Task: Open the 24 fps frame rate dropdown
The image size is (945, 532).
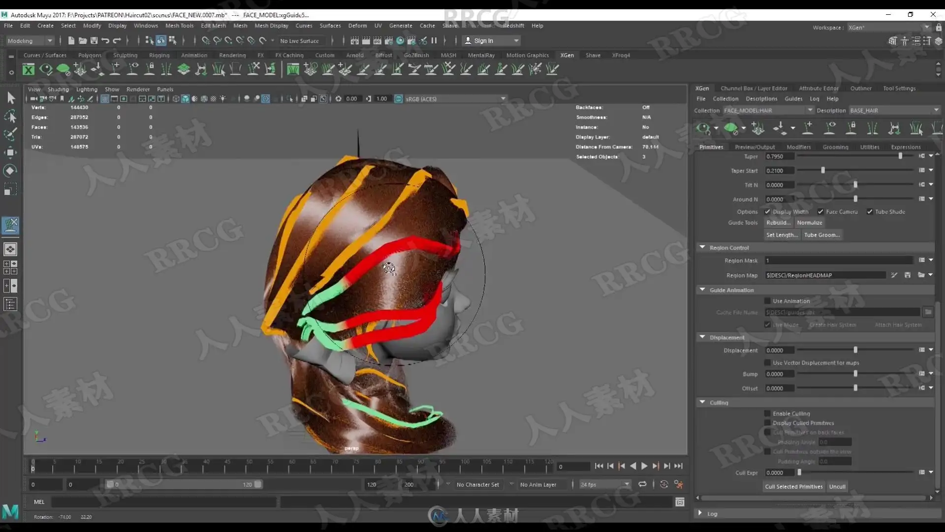Action: click(x=604, y=485)
